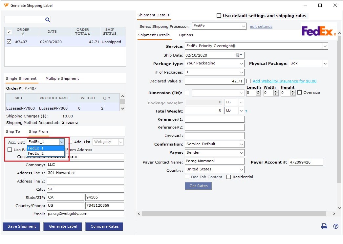Enable Use default settings and shipping rules
Screen dimensions: 343x244
coord(219,15)
